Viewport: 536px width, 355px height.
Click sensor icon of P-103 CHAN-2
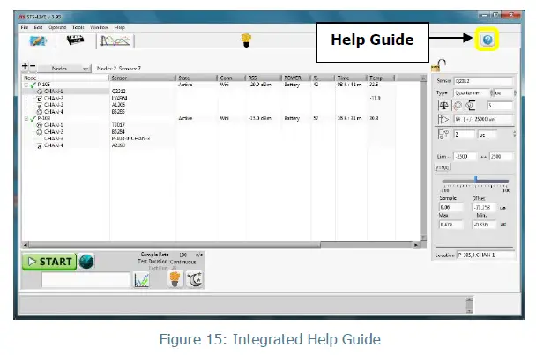click(40, 132)
